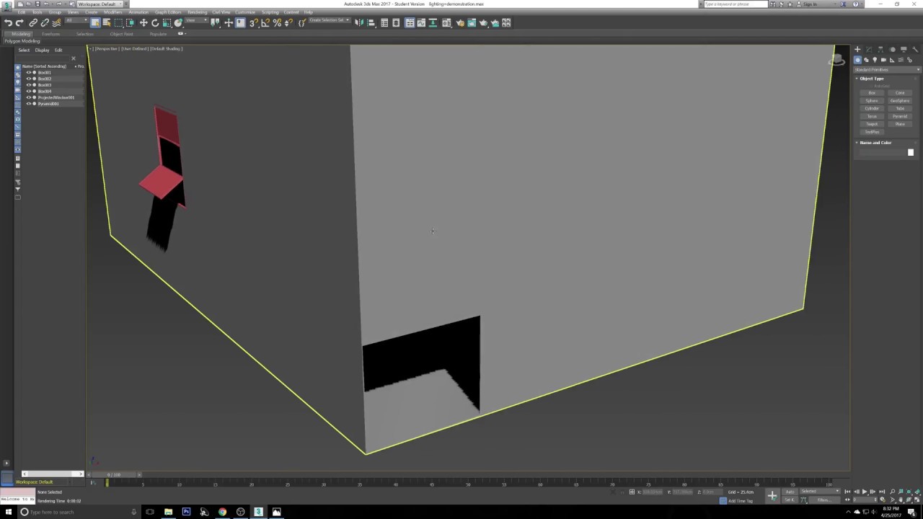
Task: Open the Key Filters button
Action: (823, 500)
